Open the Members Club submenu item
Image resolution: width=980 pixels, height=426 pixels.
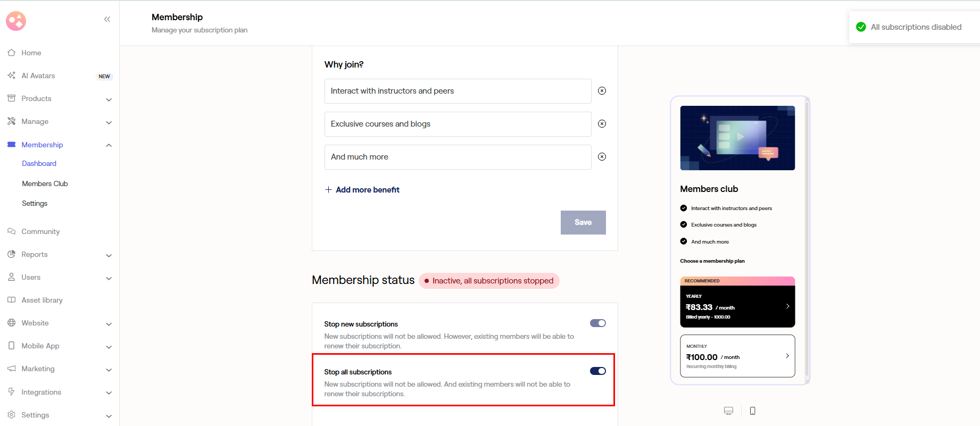(x=45, y=183)
